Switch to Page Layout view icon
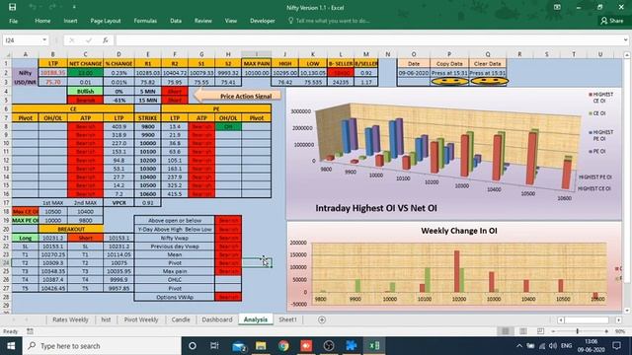The image size is (632, 355). point(523,331)
